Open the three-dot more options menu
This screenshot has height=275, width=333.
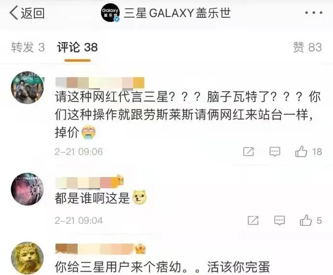(x=314, y=13)
